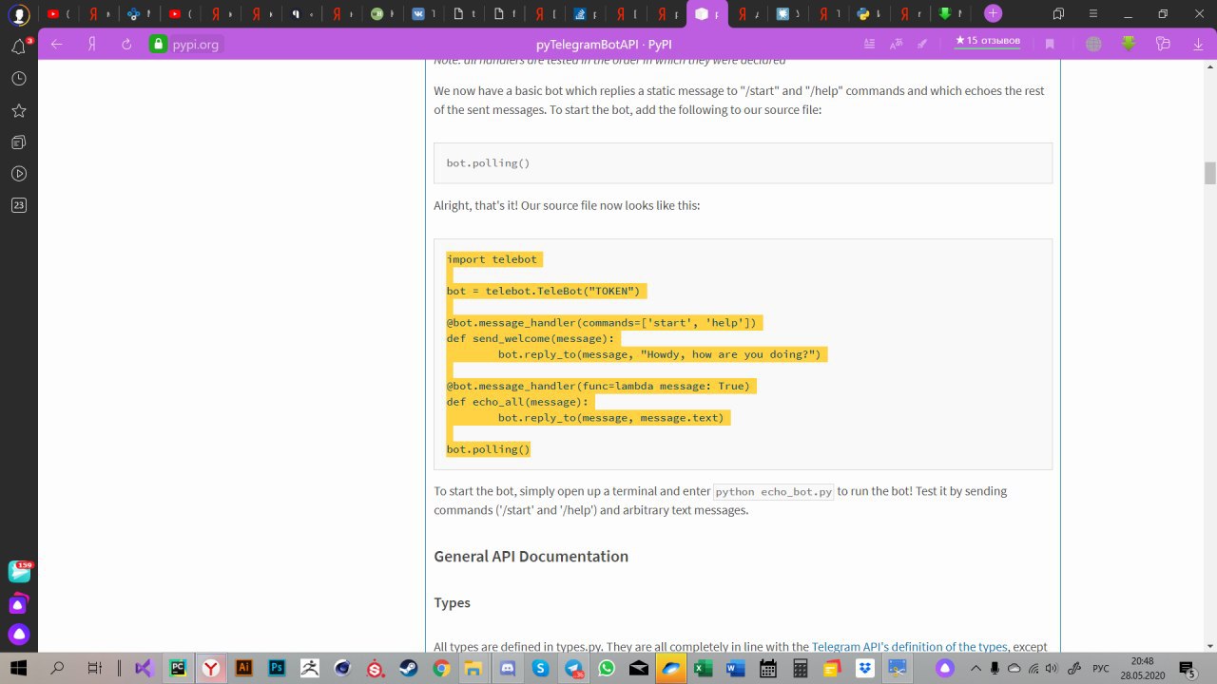Select the active pyTelegramBotAPI tab
The width and height of the screenshot is (1217, 684).
706,14
